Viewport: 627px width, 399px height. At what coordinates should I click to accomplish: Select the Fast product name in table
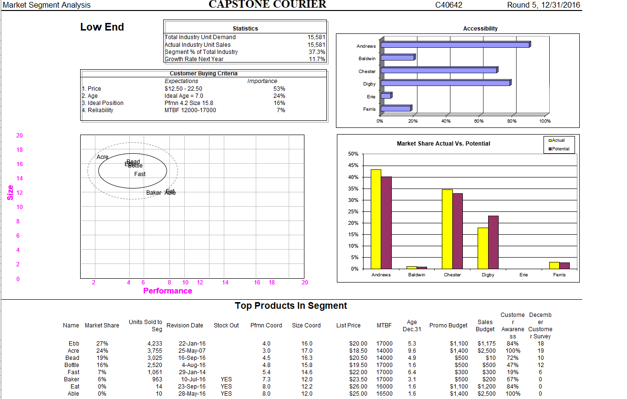(74, 372)
